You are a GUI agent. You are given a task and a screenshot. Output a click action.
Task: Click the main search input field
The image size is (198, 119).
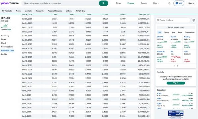[x=60, y=3]
